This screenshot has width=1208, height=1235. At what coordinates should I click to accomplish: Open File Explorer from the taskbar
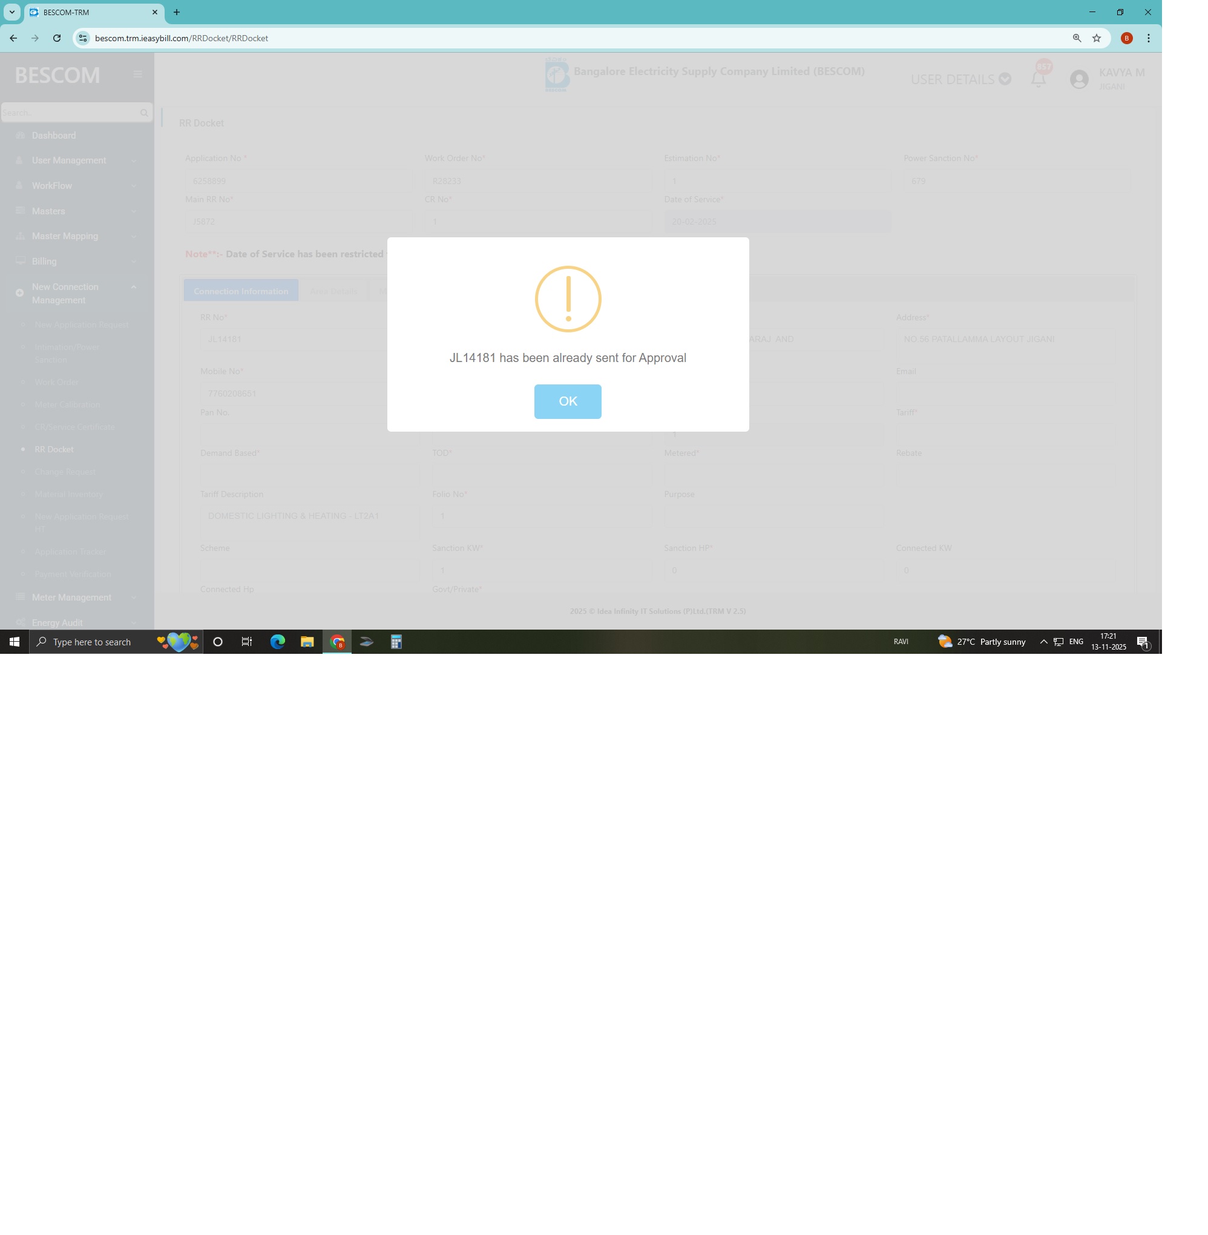(307, 642)
